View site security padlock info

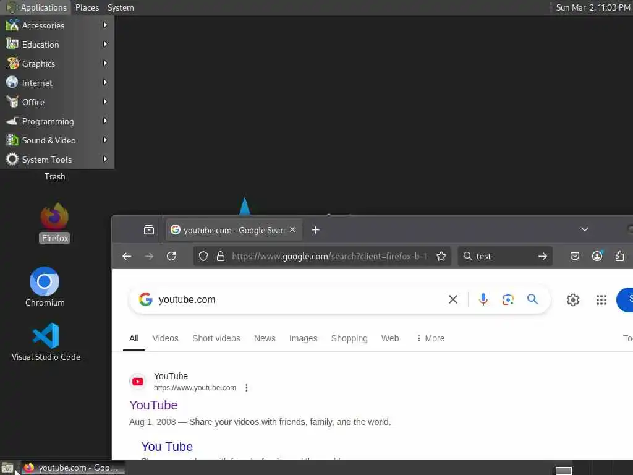pos(221,256)
